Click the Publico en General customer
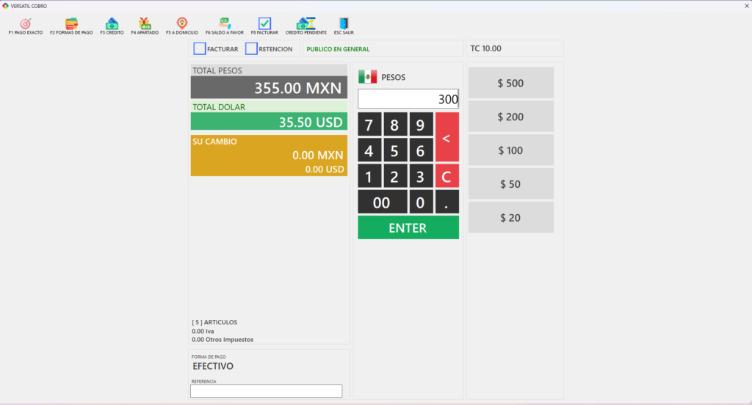Image resolution: width=752 pixels, height=405 pixels. (338, 49)
